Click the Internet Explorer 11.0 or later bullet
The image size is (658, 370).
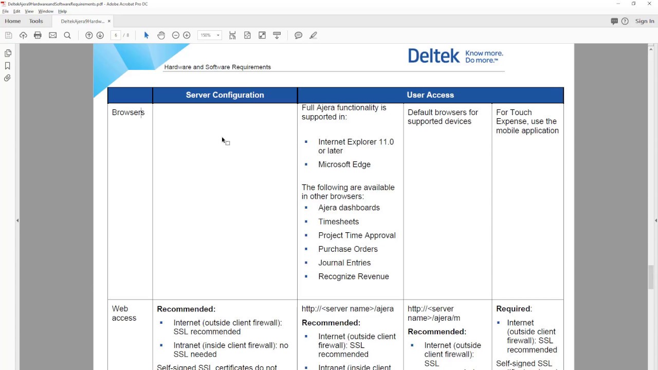coord(356,146)
